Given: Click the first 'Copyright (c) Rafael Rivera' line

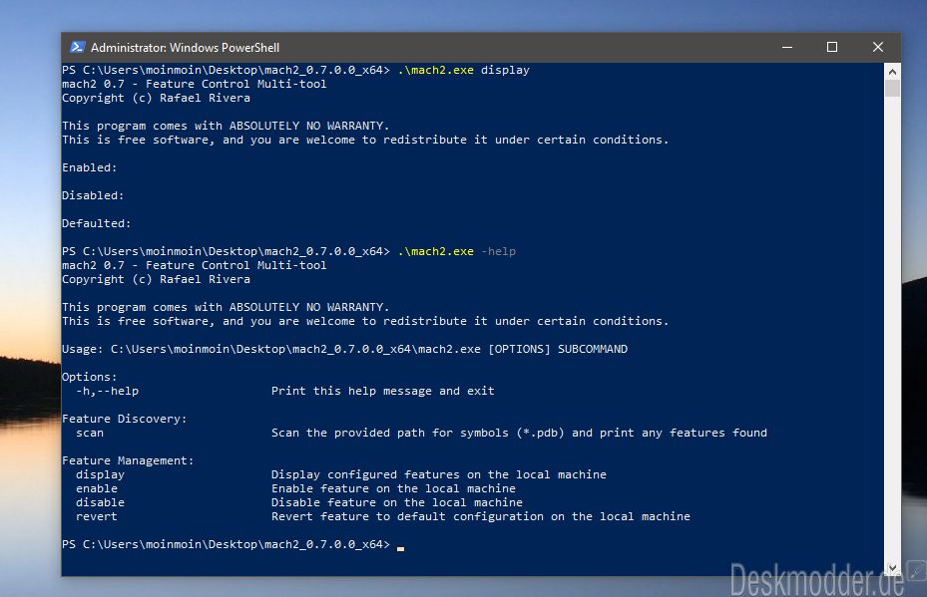Looking at the screenshot, I should [156, 98].
